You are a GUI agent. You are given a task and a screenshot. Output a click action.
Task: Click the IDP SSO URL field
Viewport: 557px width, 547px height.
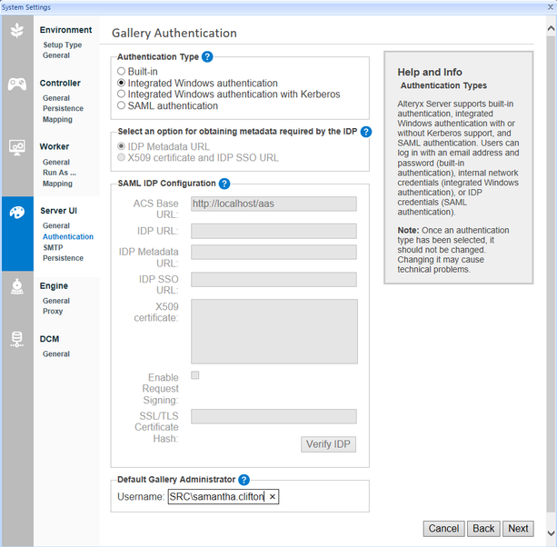click(x=274, y=280)
